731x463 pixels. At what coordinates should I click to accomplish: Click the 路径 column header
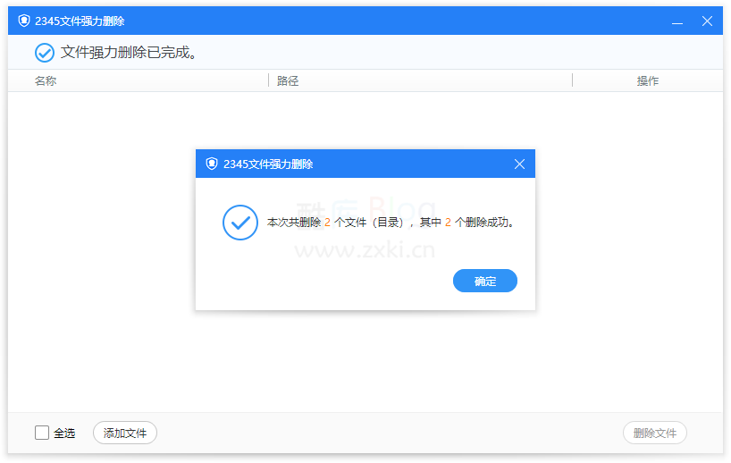coord(288,80)
